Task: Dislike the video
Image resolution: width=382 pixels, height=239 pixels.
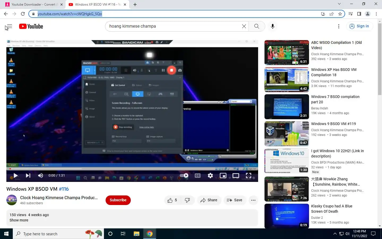Action: pyautogui.click(x=187, y=200)
